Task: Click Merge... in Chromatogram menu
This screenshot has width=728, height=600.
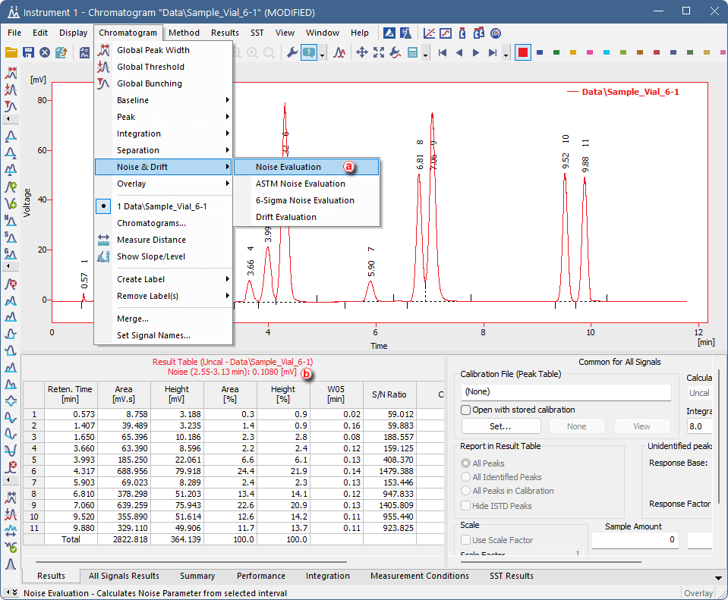Action: pyautogui.click(x=163, y=319)
